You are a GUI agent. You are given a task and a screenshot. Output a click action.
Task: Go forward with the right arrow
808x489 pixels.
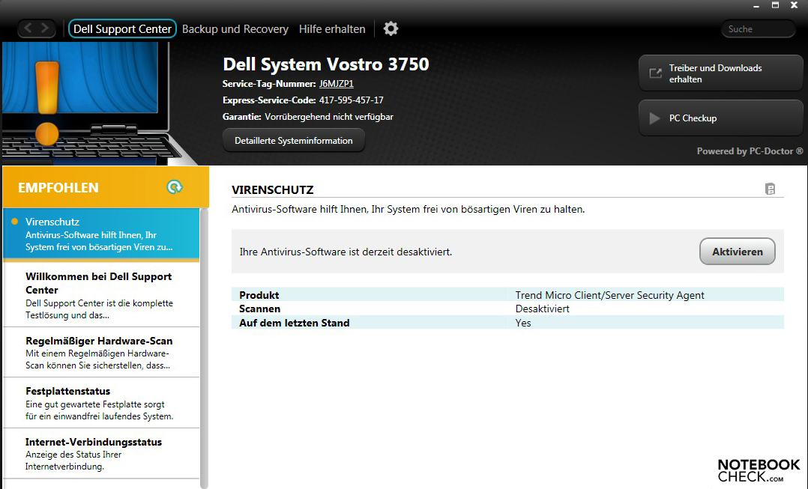coord(45,28)
